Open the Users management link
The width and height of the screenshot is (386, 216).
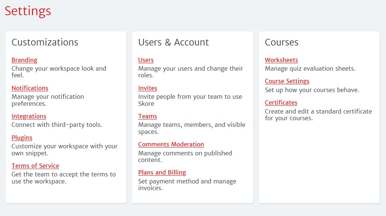click(x=146, y=60)
